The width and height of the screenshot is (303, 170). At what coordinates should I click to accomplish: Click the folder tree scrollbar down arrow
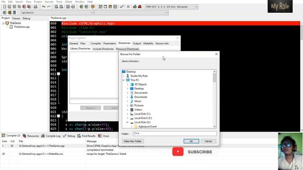214,127
